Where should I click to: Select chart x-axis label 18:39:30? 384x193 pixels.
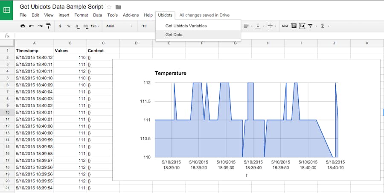click(x=226, y=168)
